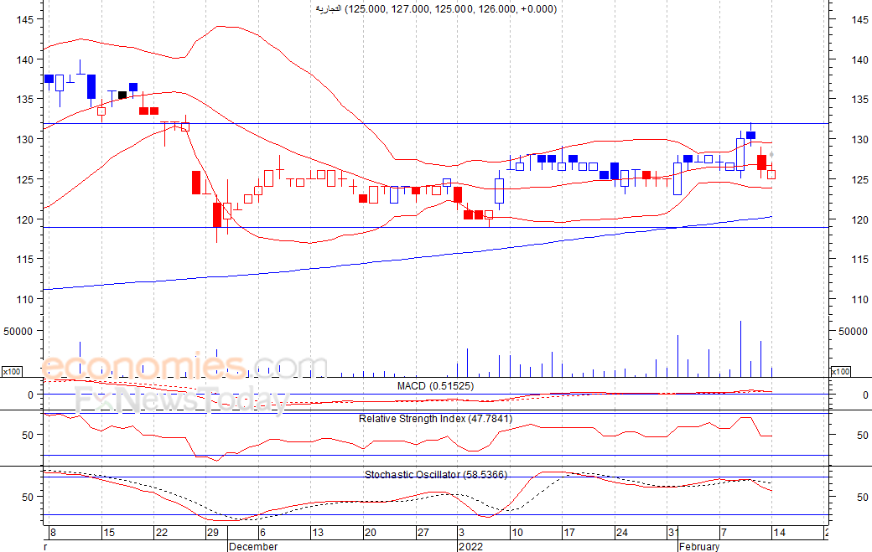The image size is (872, 552).
Task: Click the date label 27 on time axis
Action: coord(423,533)
